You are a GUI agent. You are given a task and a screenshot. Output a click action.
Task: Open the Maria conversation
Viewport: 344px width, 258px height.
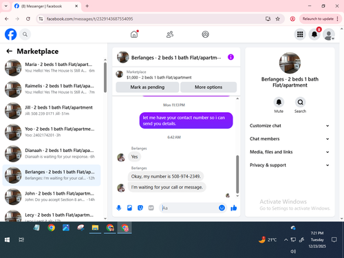pos(52,67)
